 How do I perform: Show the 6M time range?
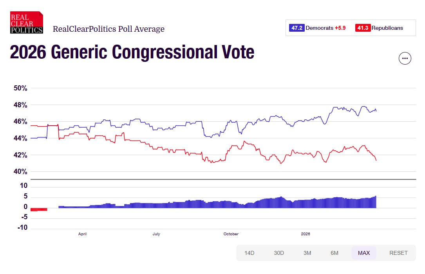point(335,253)
